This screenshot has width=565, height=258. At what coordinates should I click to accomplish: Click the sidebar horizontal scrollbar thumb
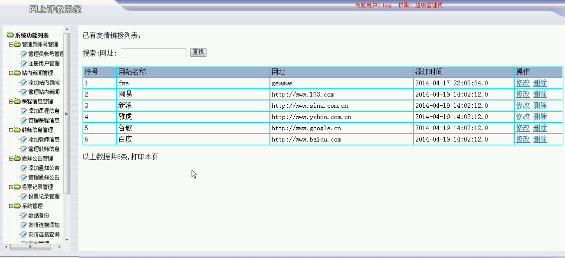point(30,247)
